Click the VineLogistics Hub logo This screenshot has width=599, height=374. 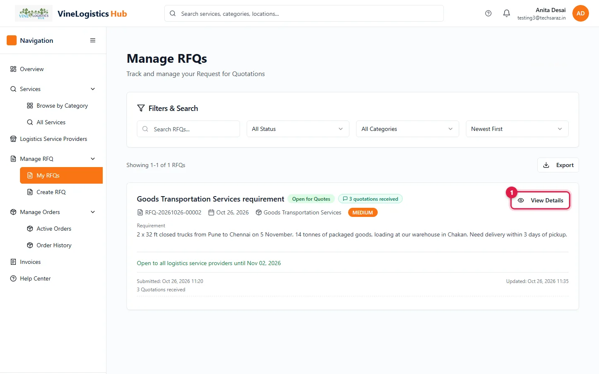pyautogui.click(x=34, y=13)
